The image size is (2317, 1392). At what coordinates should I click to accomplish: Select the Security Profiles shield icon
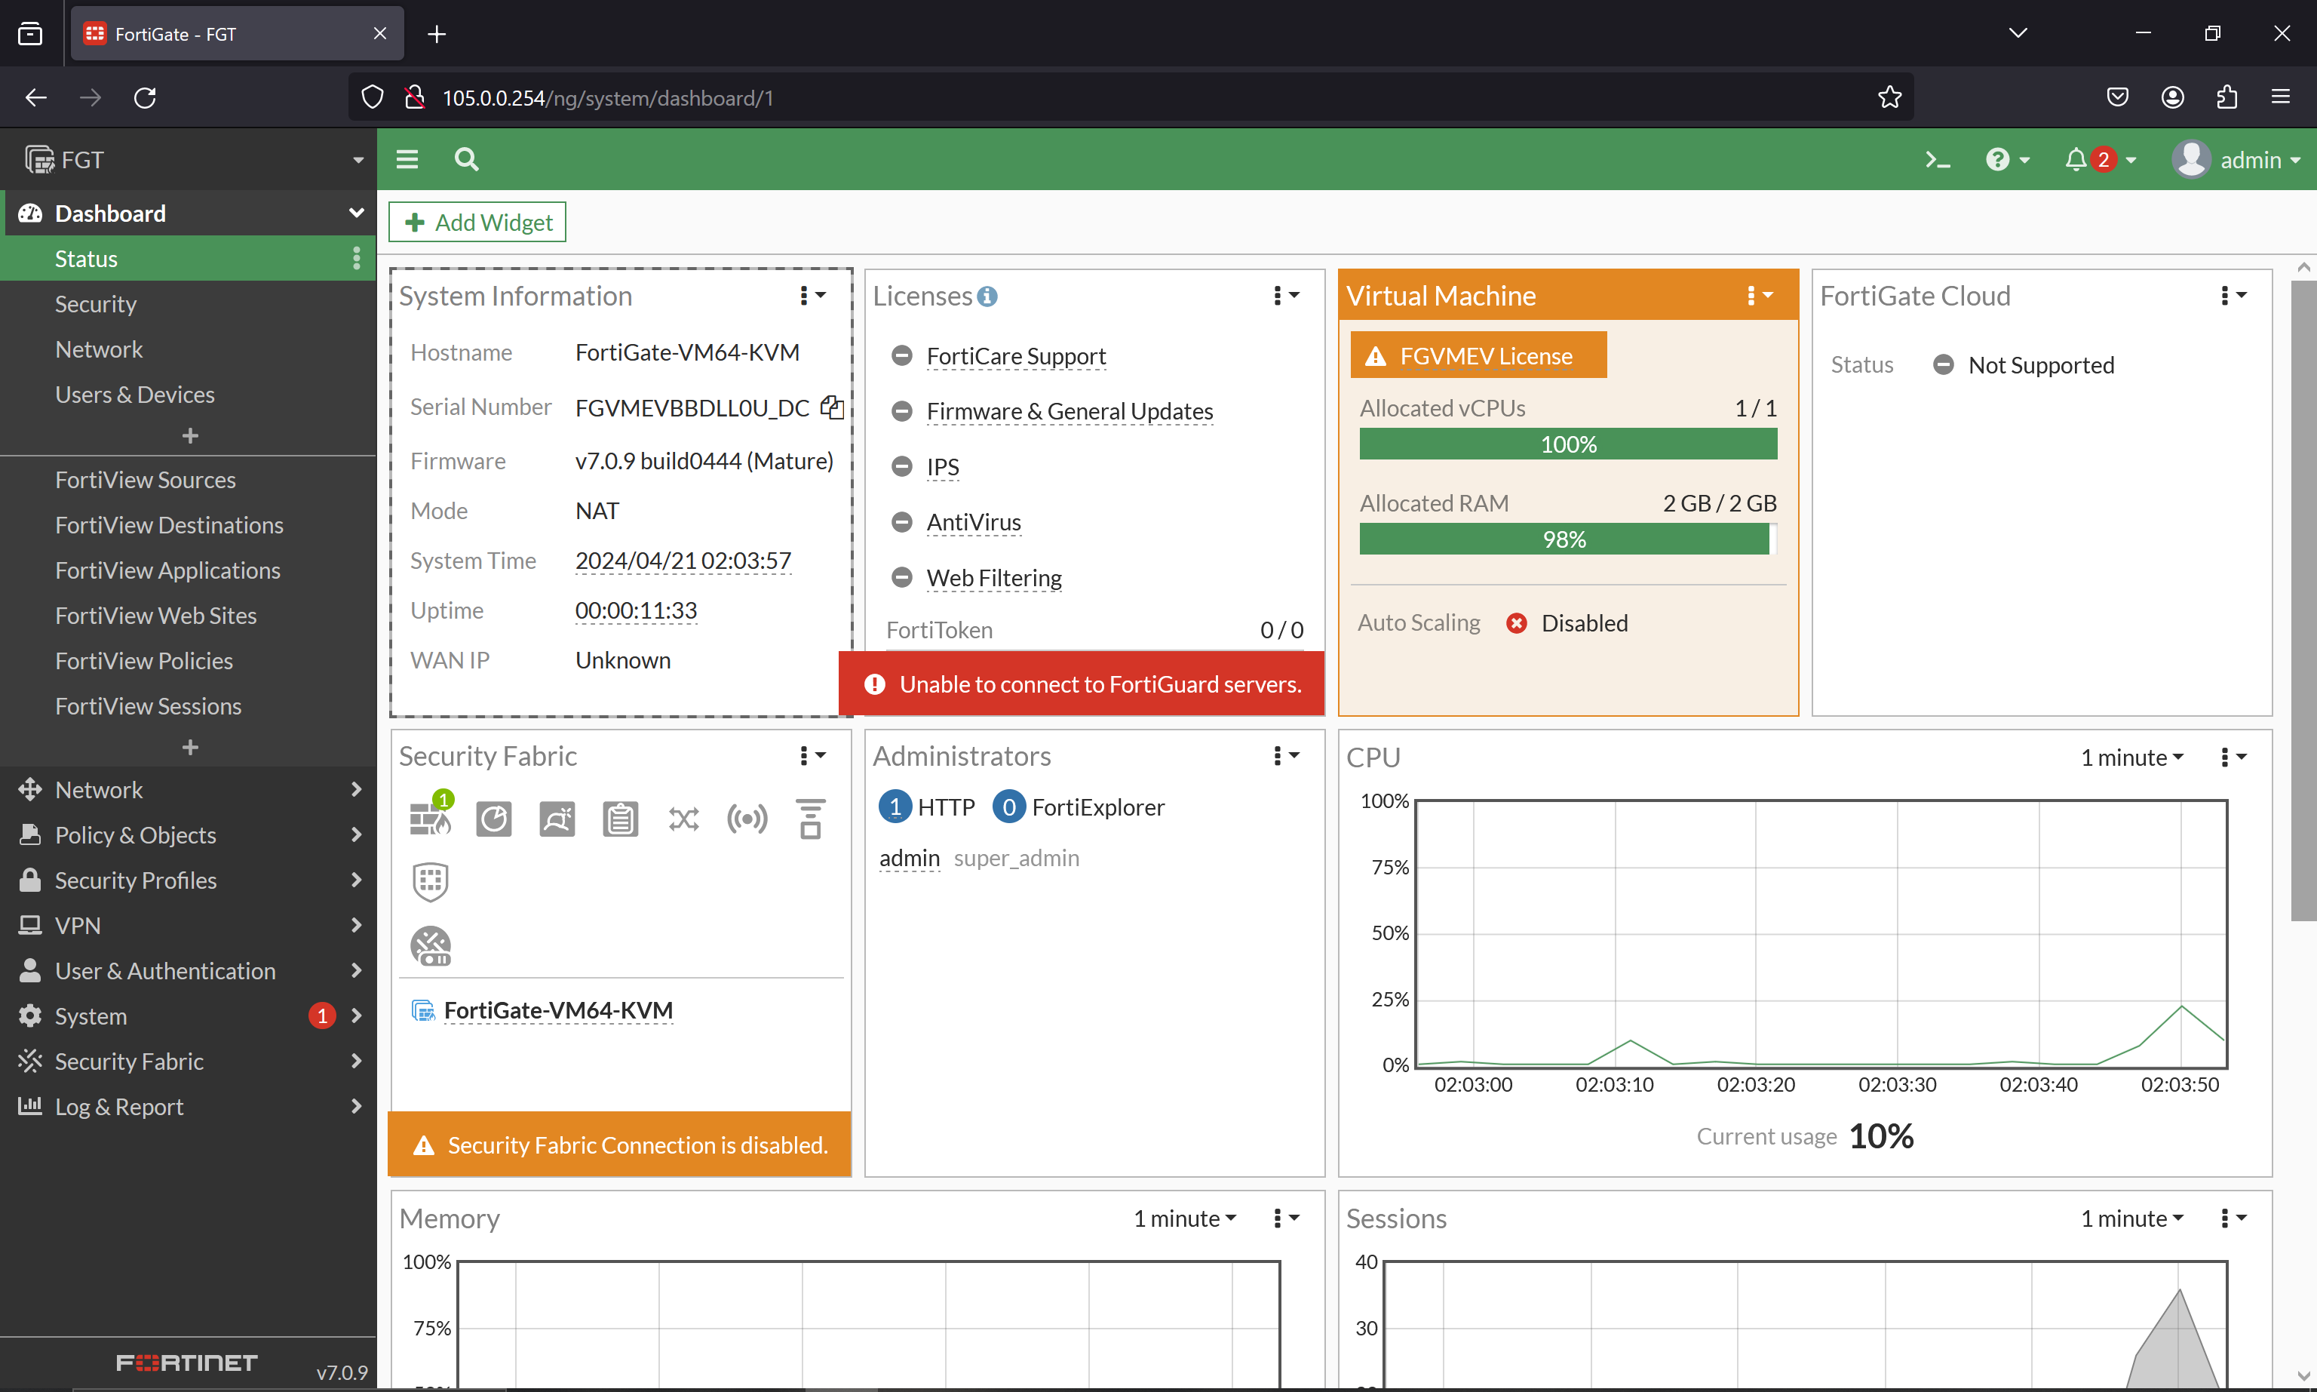coord(31,880)
